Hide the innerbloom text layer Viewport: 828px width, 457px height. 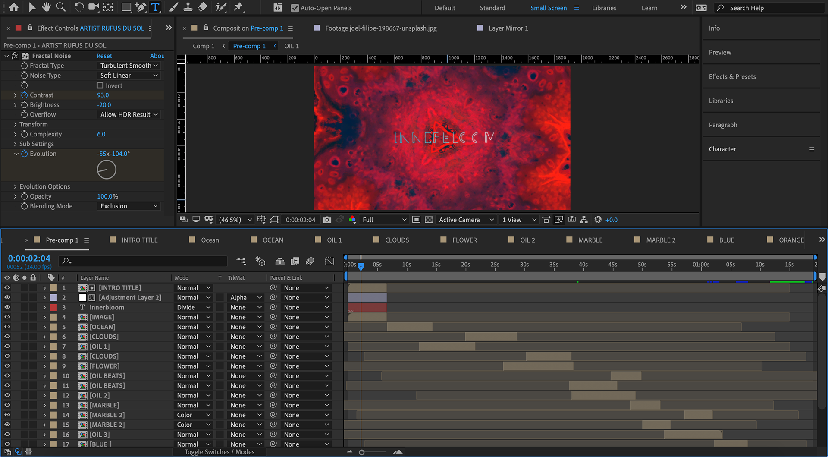click(7, 307)
